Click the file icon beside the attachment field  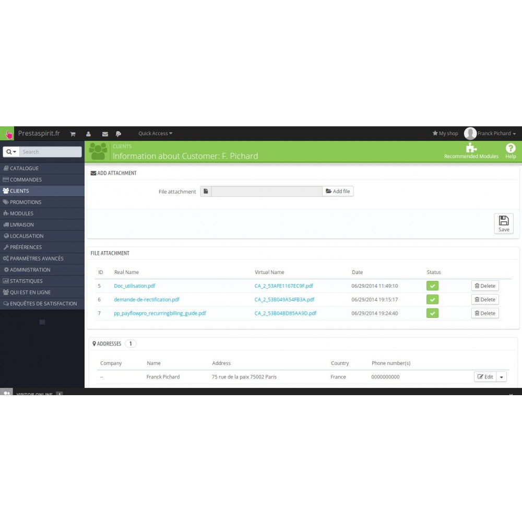click(206, 192)
